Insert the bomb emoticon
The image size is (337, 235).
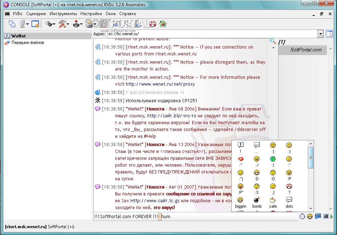click(x=257, y=203)
